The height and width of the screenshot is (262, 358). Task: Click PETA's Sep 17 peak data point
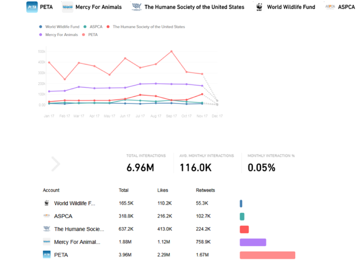(x=171, y=51)
